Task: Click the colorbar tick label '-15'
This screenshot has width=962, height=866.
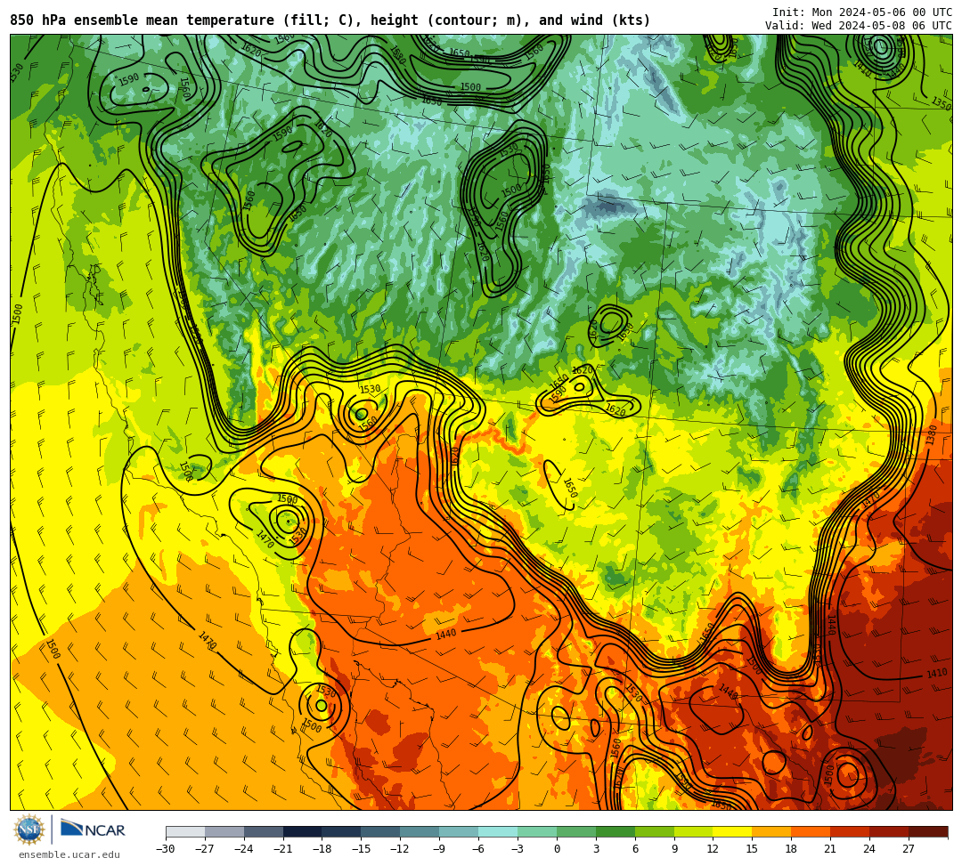Action: pos(362,849)
